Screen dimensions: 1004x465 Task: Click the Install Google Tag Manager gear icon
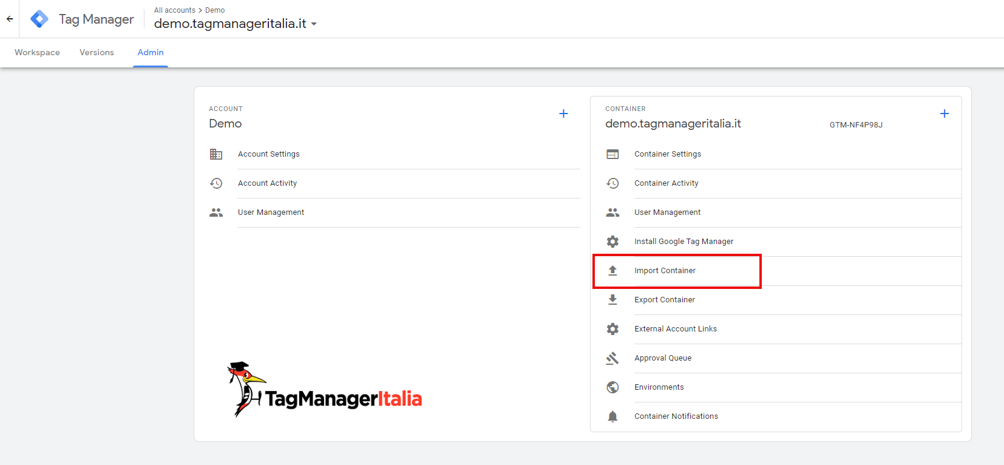(x=612, y=242)
